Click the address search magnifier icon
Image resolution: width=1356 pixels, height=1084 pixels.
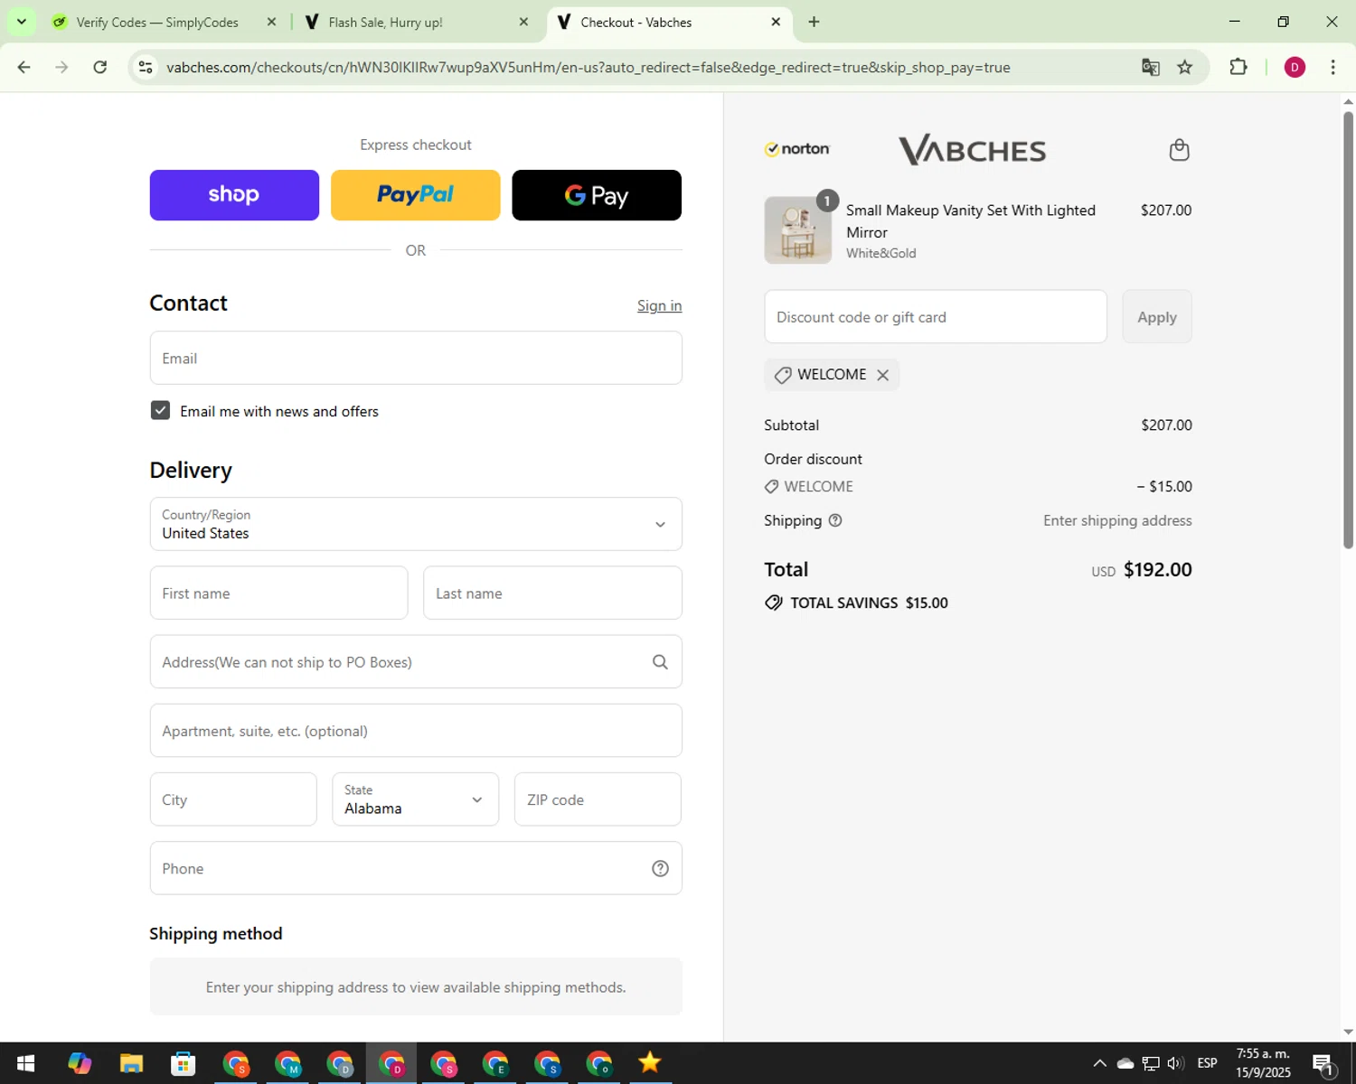tap(661, 662)
